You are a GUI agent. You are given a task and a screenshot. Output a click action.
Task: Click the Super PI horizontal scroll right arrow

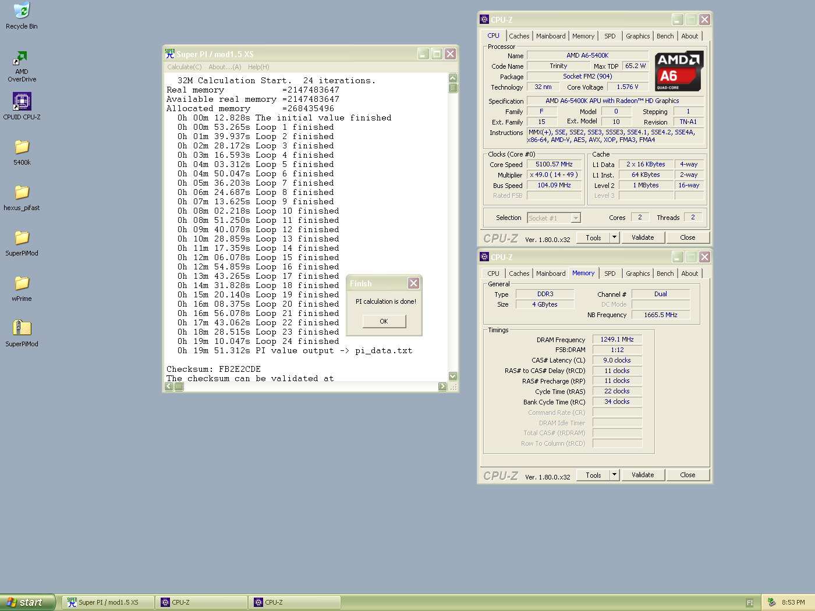tap(442, 386)
